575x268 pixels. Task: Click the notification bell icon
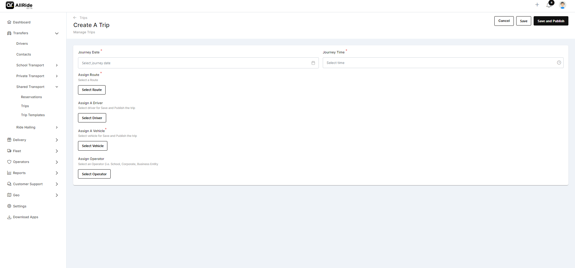click(x=549, y=5)
